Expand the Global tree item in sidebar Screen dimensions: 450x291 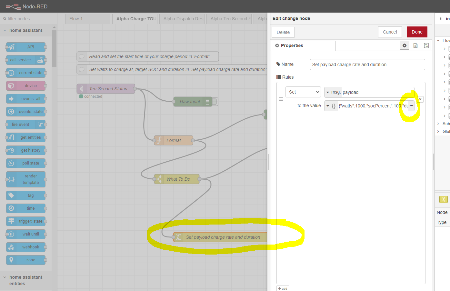[x=438, y=131]
